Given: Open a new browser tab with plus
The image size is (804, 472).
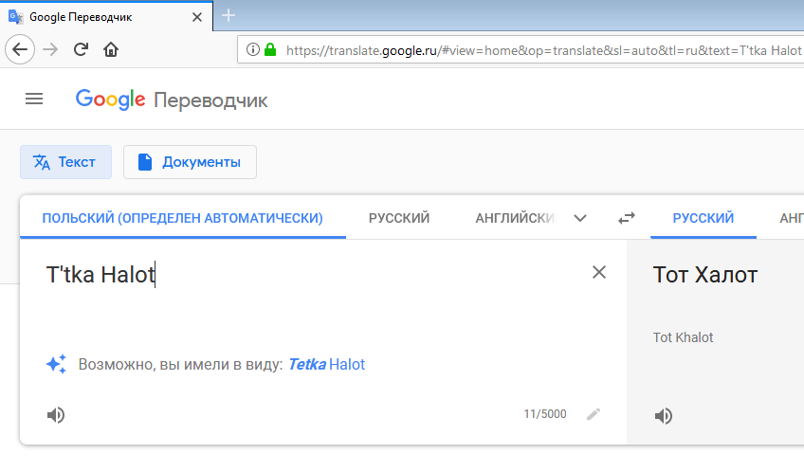Looking at the screenshot, I should point(228,15).
